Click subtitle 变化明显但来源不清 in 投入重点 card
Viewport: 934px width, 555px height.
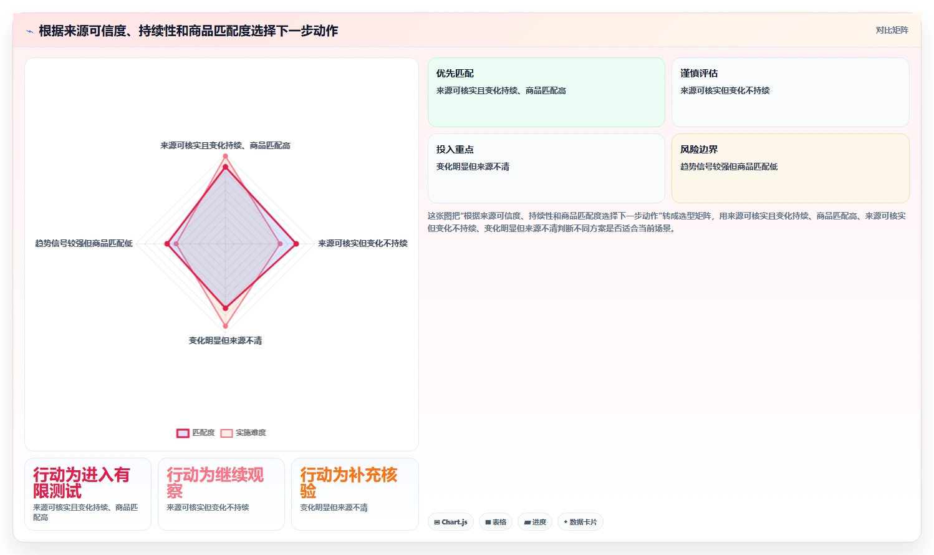click(473, 166)
